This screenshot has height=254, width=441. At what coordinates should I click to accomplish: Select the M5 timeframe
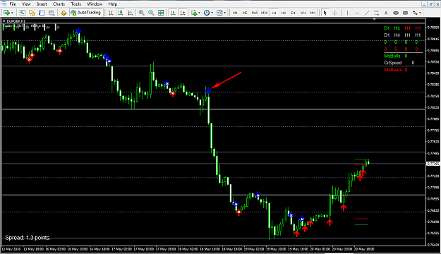(245, 13)
